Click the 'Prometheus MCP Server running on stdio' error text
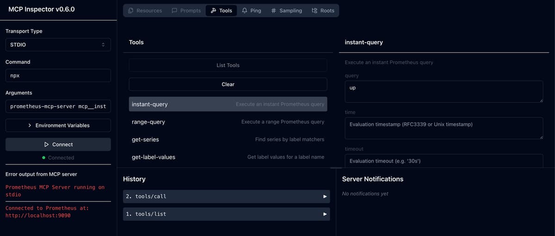This screenshot has height=236, width=555. click(x=55, y=191)
